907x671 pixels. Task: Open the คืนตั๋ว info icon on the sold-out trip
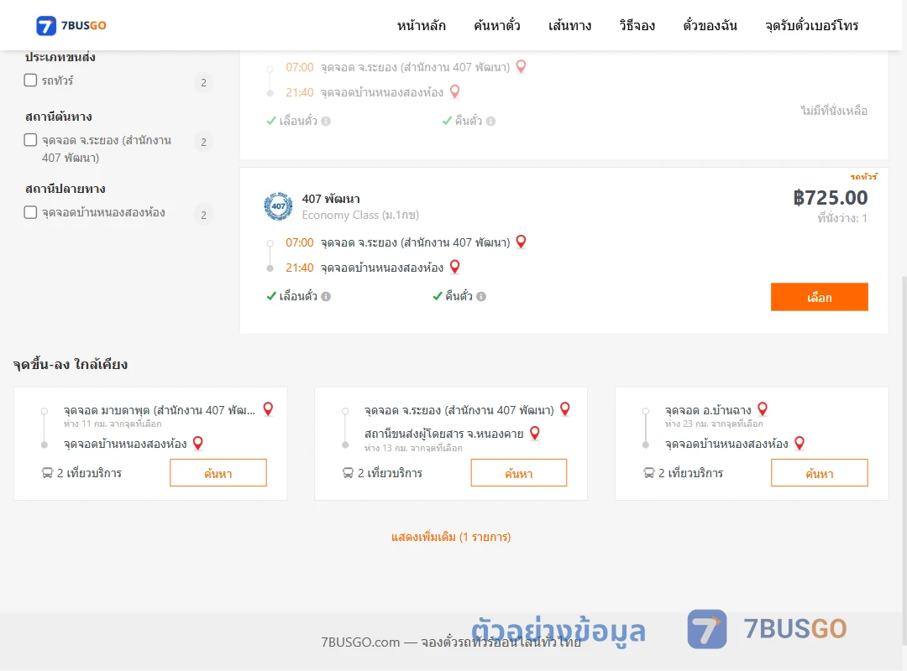click(490, 122)
